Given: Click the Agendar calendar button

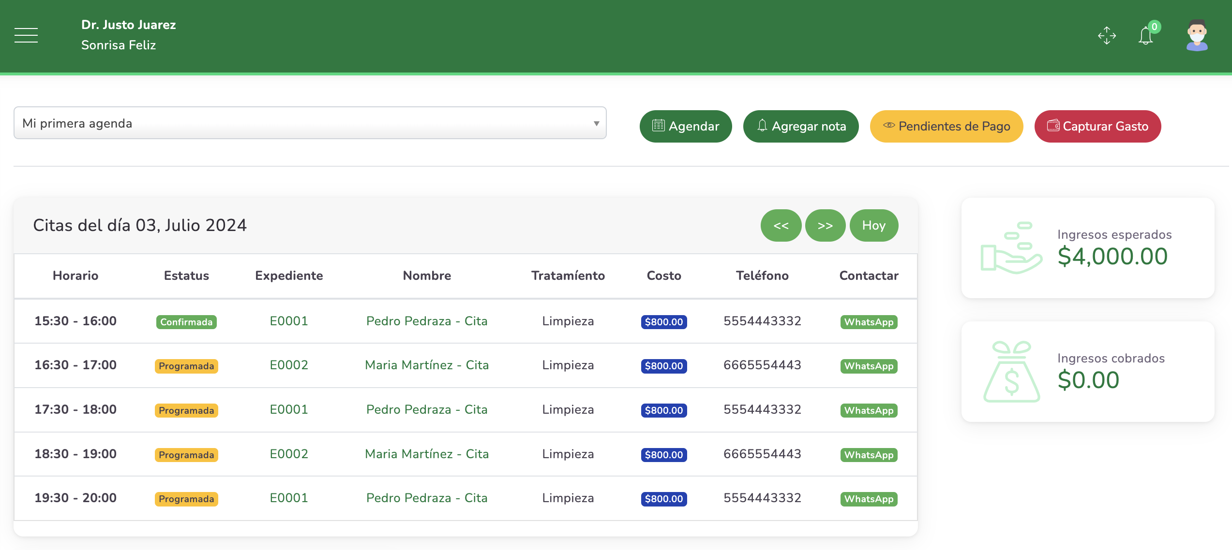Looking at the screenshot, I should tap(686, 126).
